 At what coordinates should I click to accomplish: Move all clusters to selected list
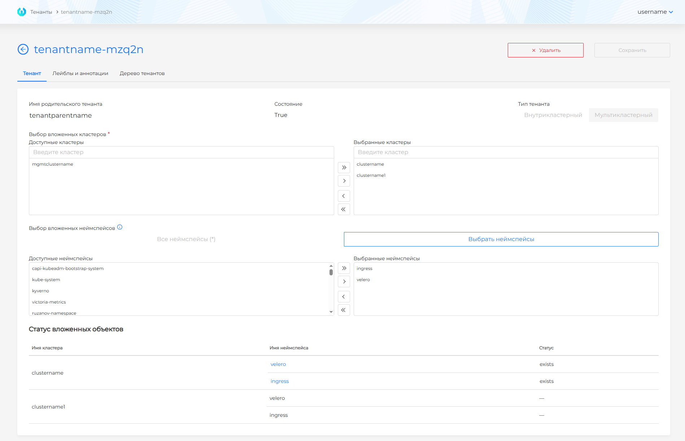344,167
